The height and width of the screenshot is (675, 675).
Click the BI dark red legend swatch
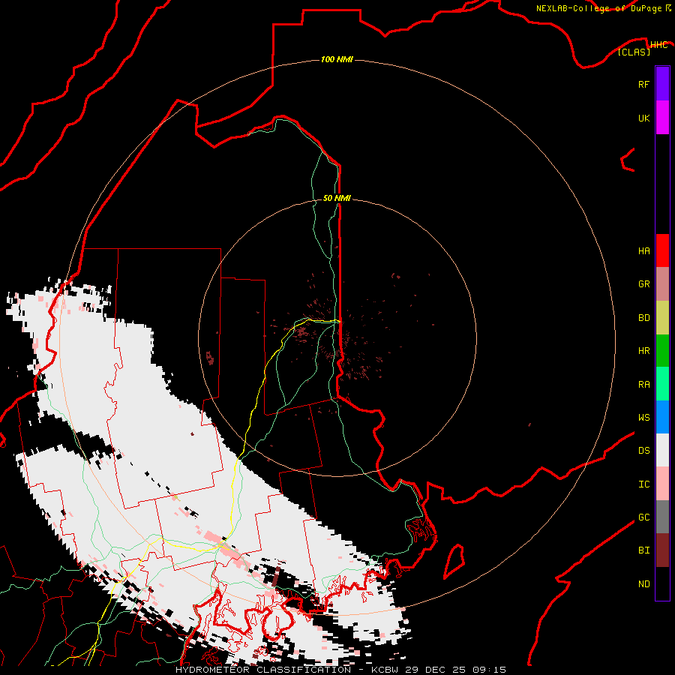[662, 550]
